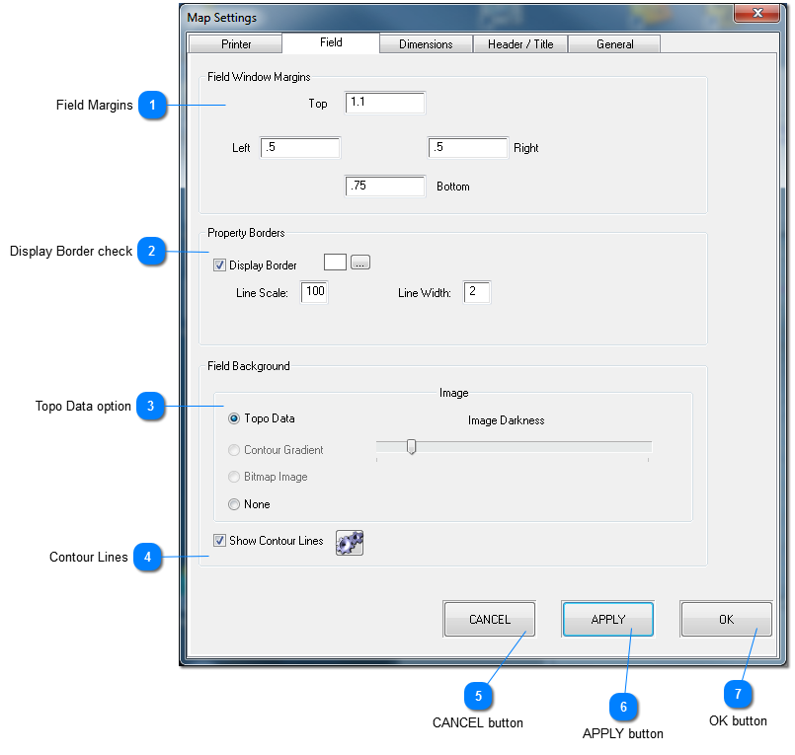Confirm settings with the OK button
Viewport: 795px width, 755px height.
726,620
